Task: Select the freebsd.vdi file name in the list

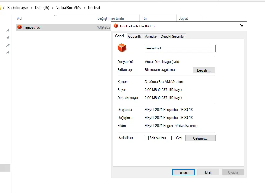Action: point(32,27)
